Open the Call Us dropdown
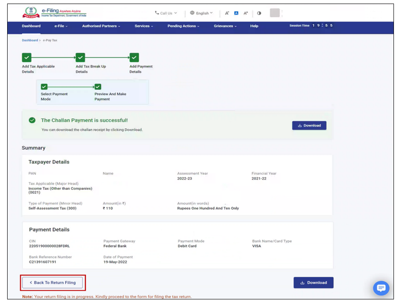The height and width of the screenshot is (307, 406). click(x=166, y=13)
